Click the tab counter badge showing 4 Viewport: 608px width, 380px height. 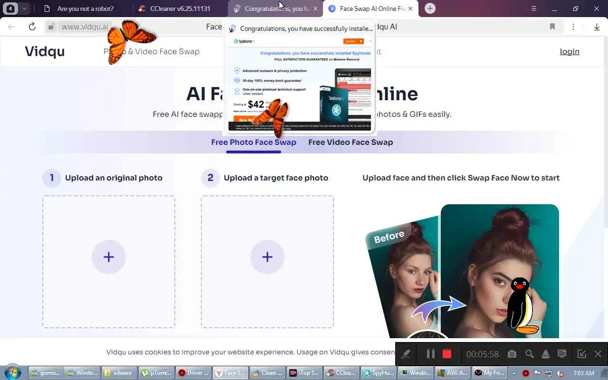coord(10,9)
